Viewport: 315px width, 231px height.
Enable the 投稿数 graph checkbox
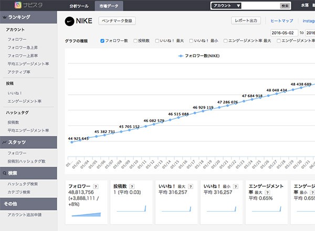135,40
